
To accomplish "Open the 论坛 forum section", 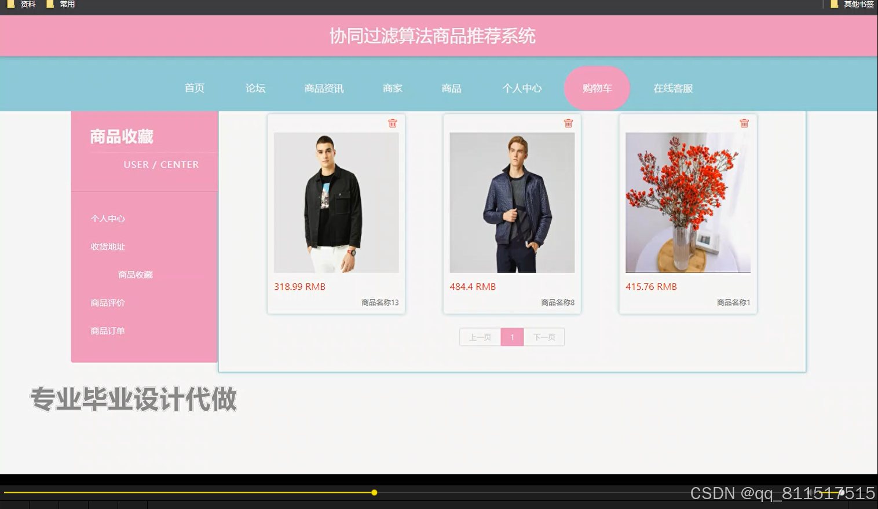I will point(255,88).
